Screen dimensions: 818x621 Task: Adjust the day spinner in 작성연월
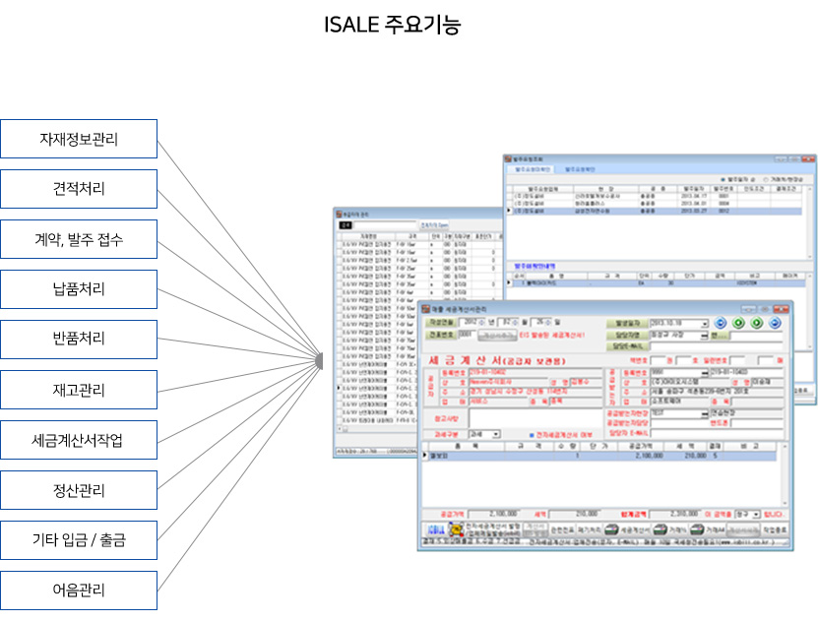click(x=548, y=322)
